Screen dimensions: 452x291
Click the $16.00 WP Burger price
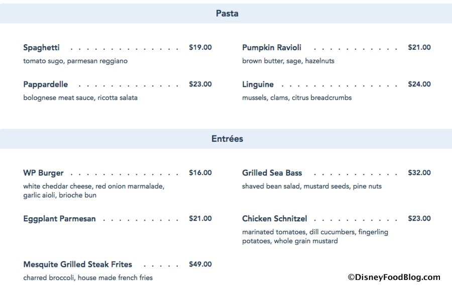pos(200,173)
